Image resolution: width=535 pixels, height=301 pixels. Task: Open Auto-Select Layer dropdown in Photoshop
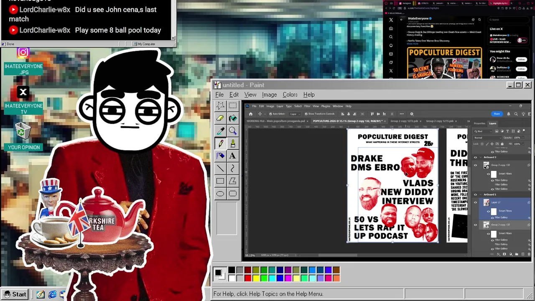[x=294, y=114]
